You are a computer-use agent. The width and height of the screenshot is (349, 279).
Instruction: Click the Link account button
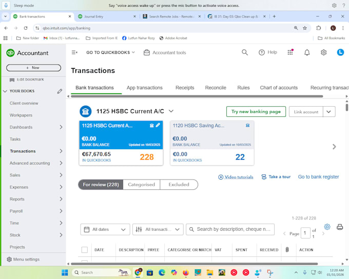click(306, 112)
